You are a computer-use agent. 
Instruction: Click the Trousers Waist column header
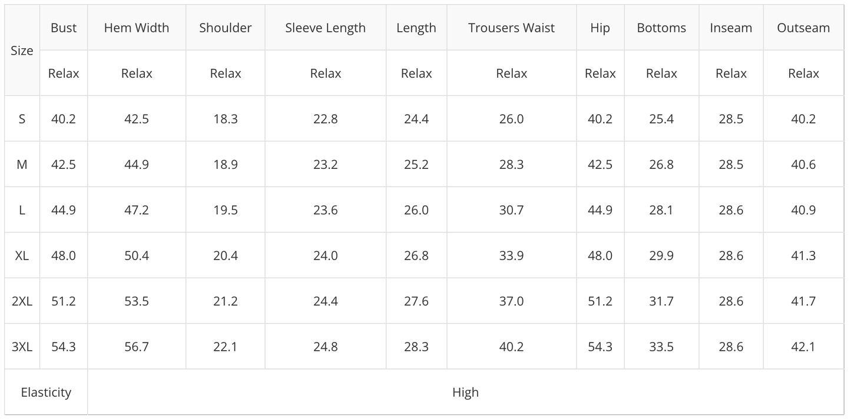pyautogui.click(x=511, y=28)
